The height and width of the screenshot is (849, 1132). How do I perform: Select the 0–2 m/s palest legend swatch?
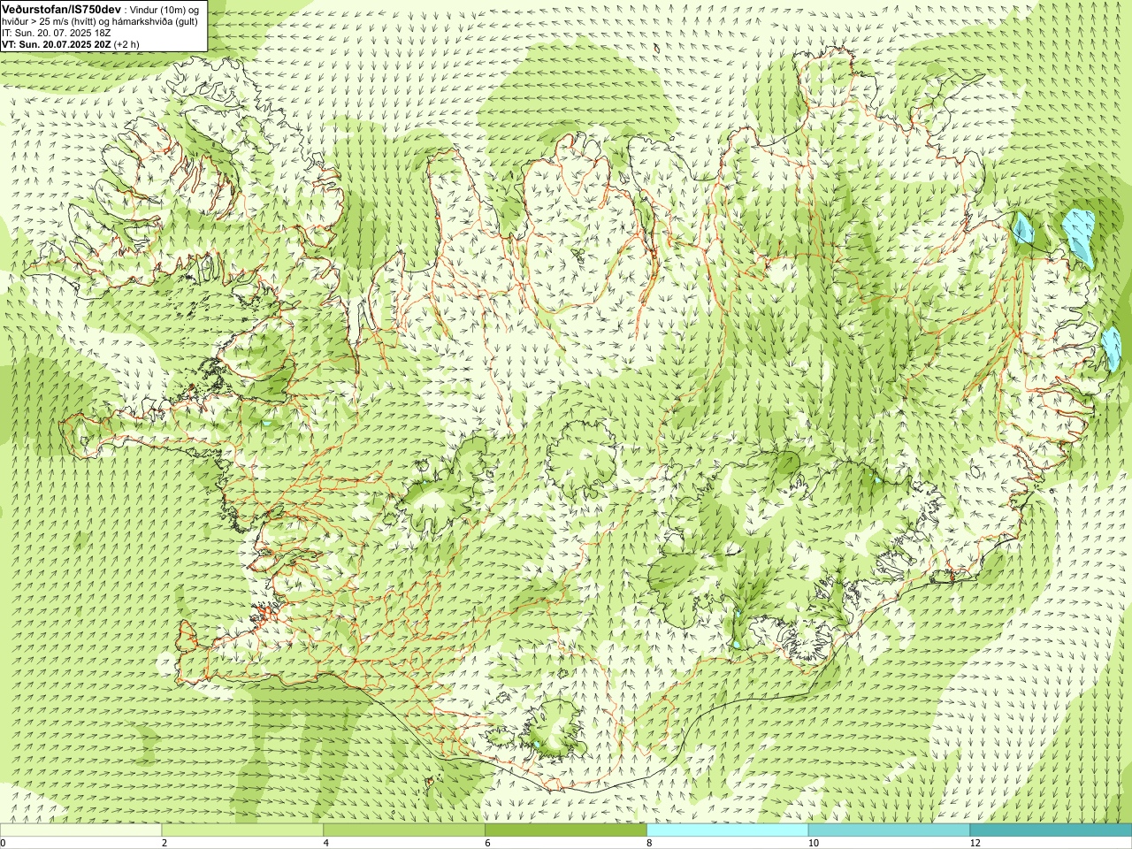click(80, 830)
